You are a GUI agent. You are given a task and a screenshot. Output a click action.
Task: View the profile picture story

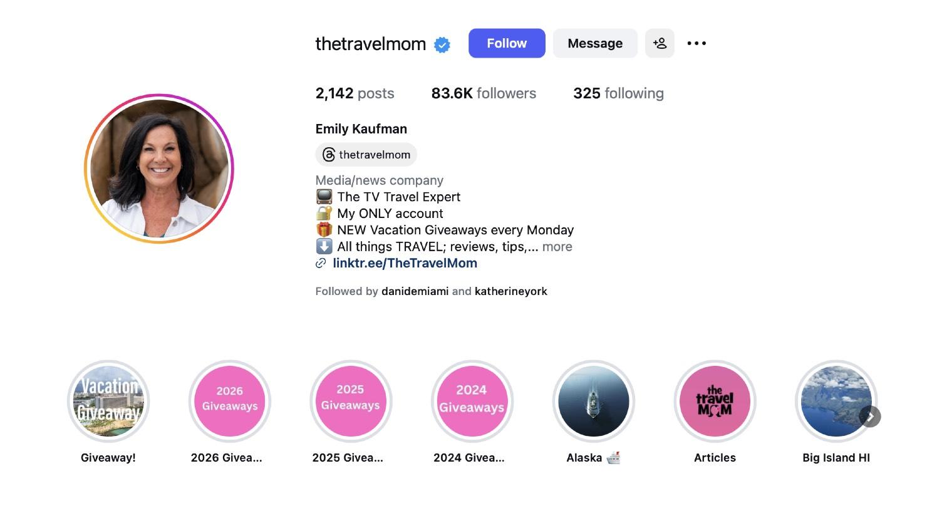click(x=159, y=168)
